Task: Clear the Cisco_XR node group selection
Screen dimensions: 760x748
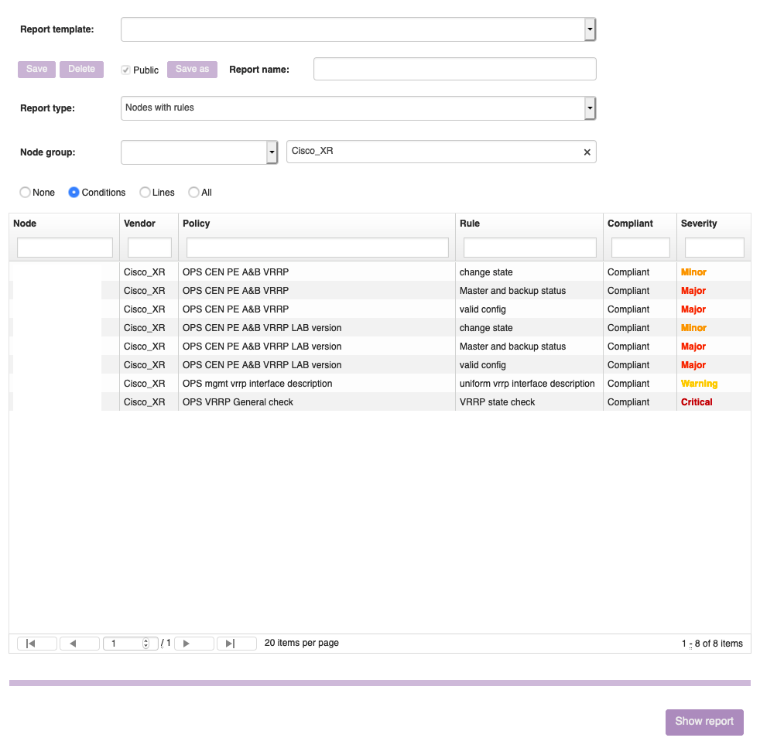Action: [587, 152]
